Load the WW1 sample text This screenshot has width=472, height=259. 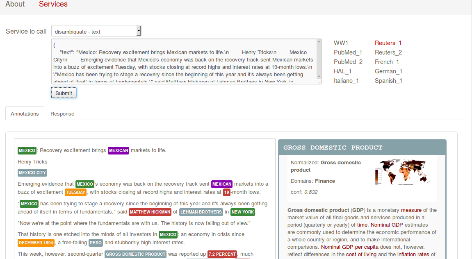tap(341, 43)
